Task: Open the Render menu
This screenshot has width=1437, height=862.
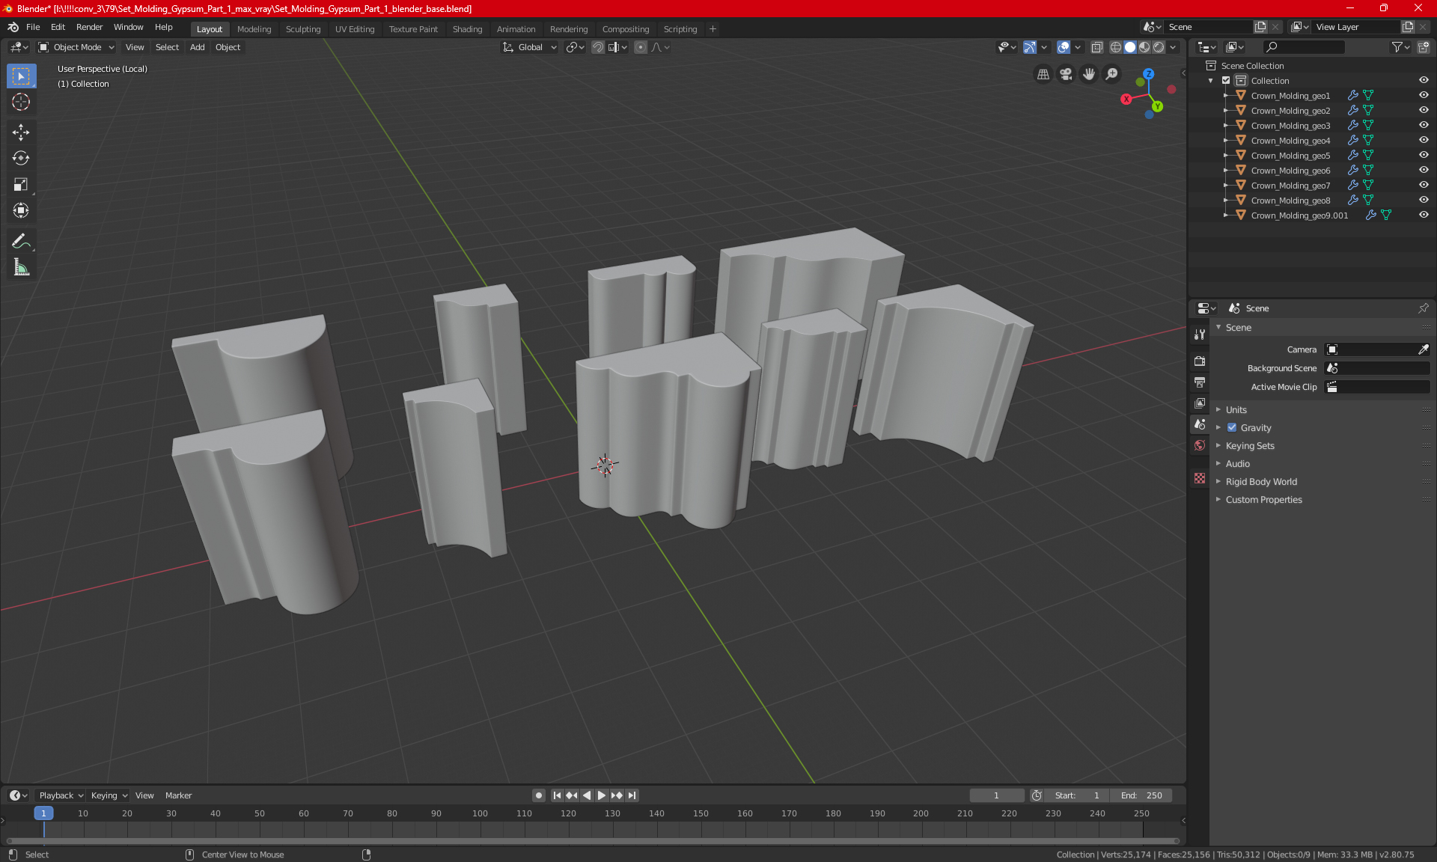Action: 89,27
